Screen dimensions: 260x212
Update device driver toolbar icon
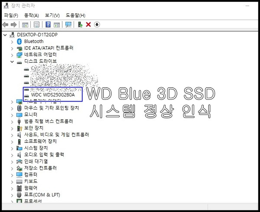click(80, 25)
